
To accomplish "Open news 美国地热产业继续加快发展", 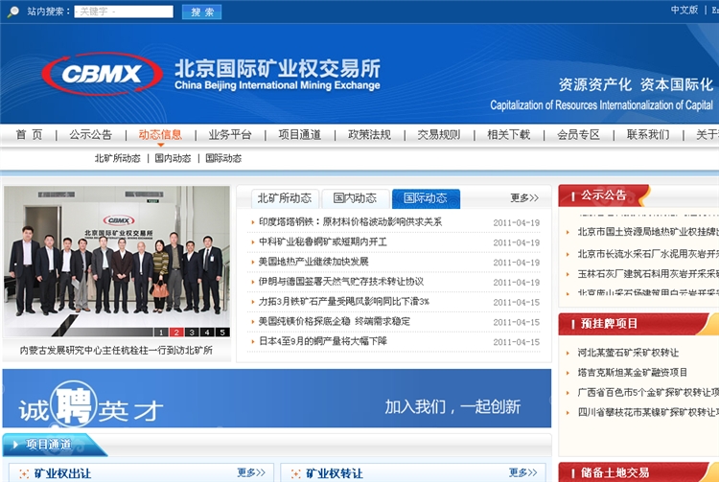I will click(313, 262).
